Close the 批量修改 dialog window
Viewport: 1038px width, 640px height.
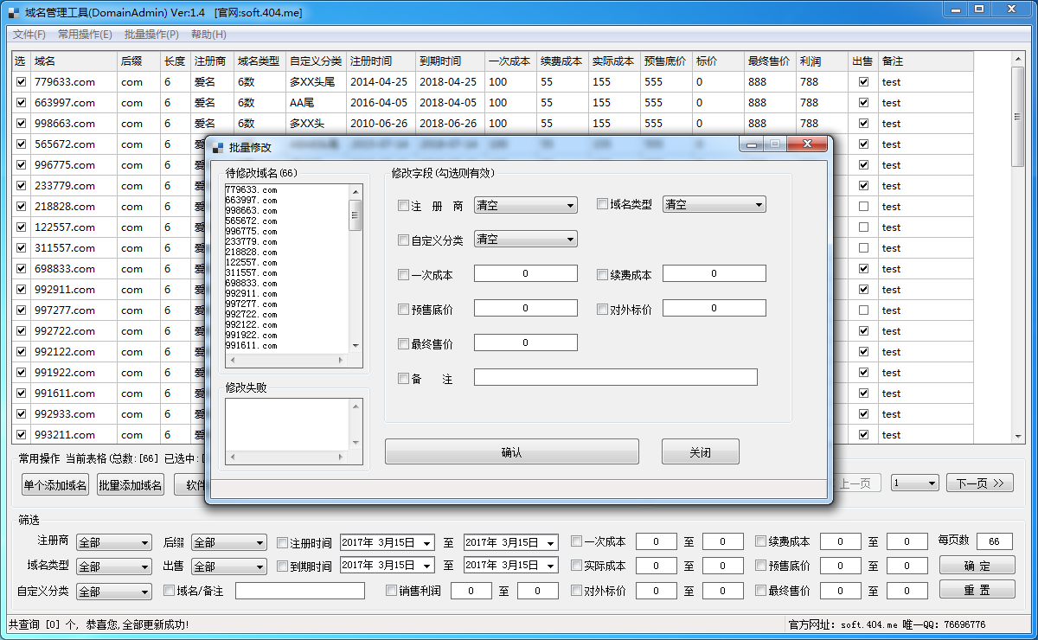(806, 144)
